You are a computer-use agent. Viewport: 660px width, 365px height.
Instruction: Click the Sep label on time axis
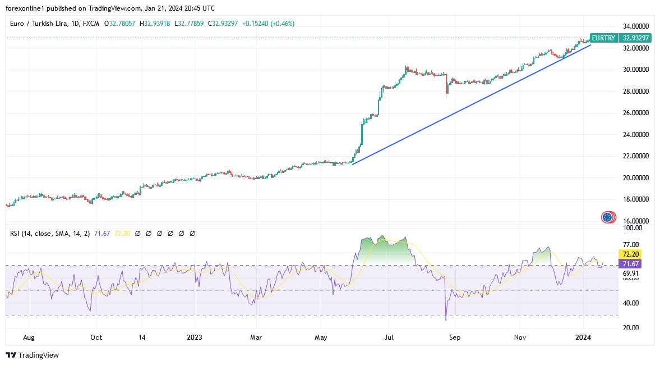point(455,337)
